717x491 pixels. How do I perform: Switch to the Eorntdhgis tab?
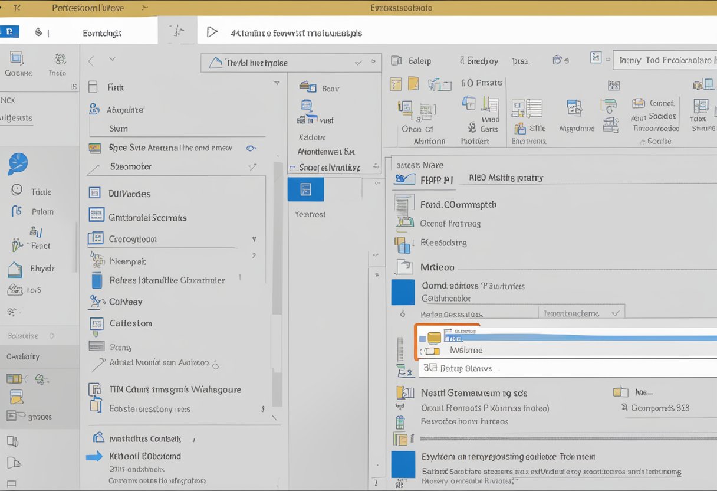click(x=102, y=33)
